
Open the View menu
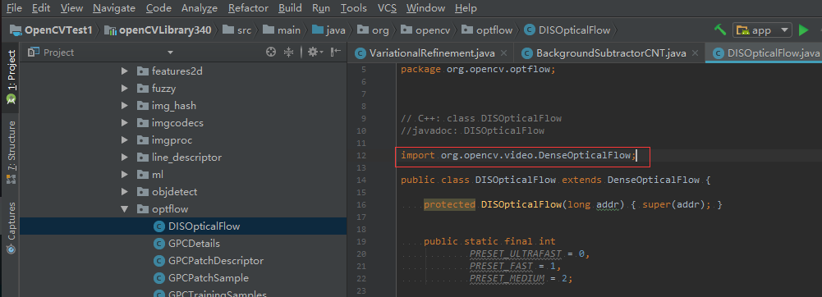[x=71, y=8]
